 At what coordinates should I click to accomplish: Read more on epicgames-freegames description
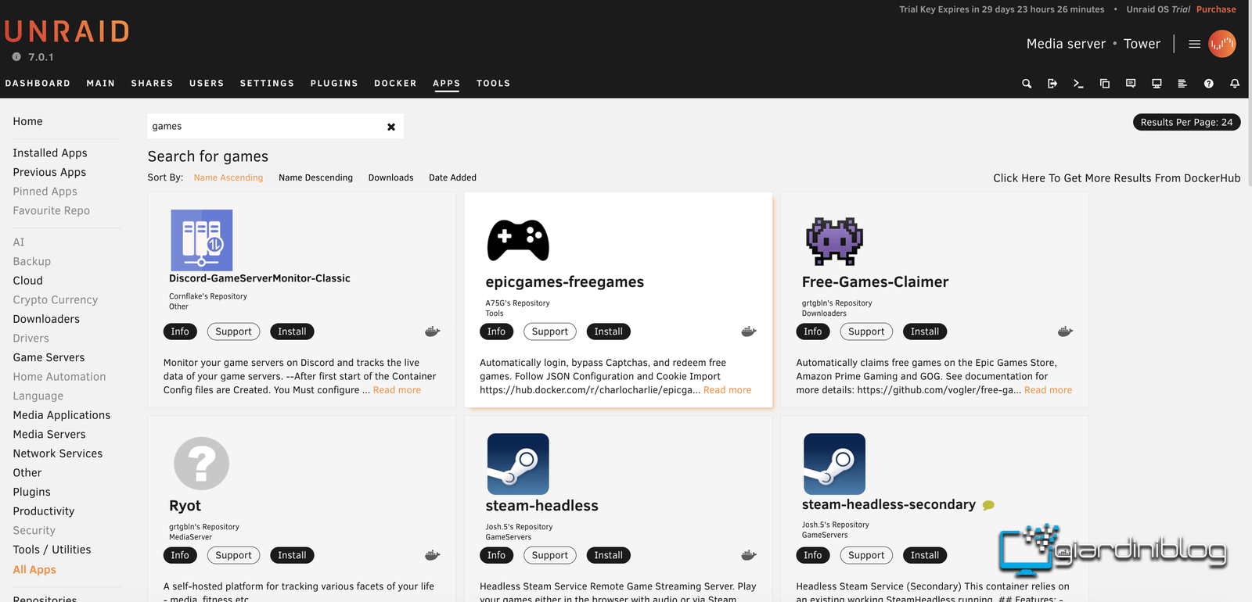tap(727, 390)
